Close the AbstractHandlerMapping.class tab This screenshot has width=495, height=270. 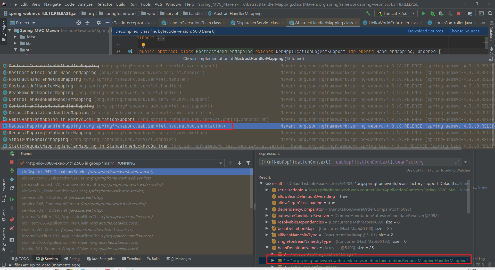pos(356,23)
